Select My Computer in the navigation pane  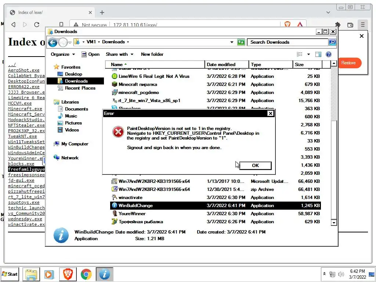pyautogui.click(x=71, y=144)
